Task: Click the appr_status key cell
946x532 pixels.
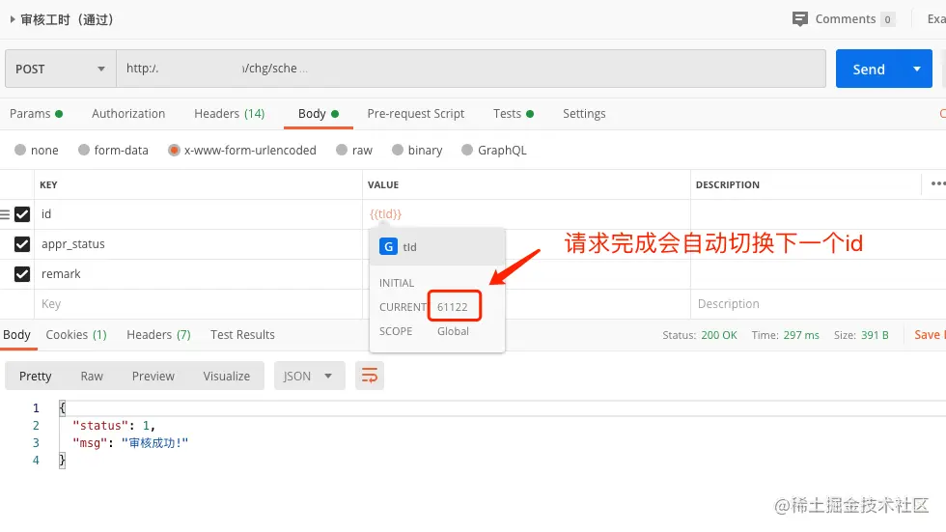Action: pos(198,244)
